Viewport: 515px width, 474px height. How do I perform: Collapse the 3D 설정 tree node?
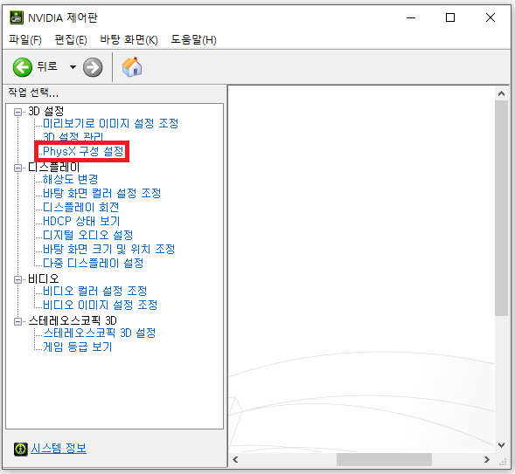coord(17,112)
